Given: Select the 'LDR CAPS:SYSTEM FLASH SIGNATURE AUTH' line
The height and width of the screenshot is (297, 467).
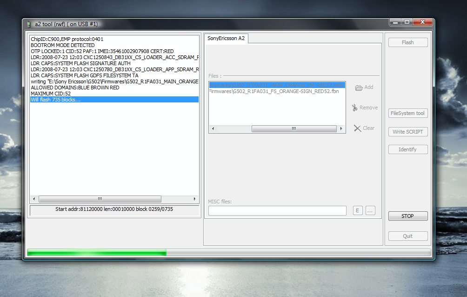Looking at the screenshot, I should click(x=114, y=63).
